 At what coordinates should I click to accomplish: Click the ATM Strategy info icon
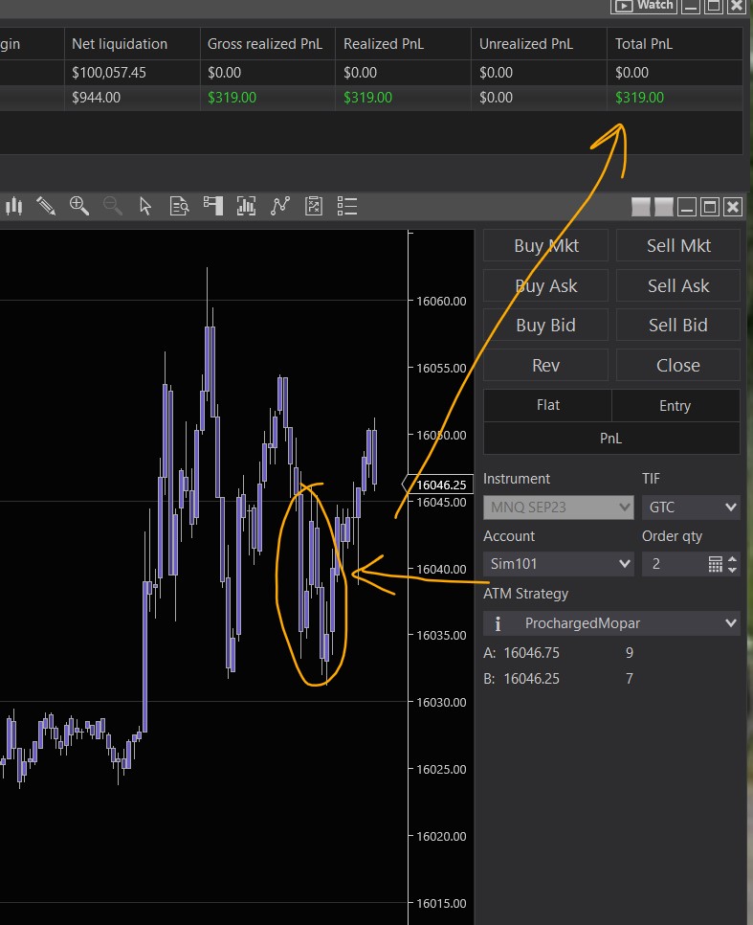tap(498, 623)
